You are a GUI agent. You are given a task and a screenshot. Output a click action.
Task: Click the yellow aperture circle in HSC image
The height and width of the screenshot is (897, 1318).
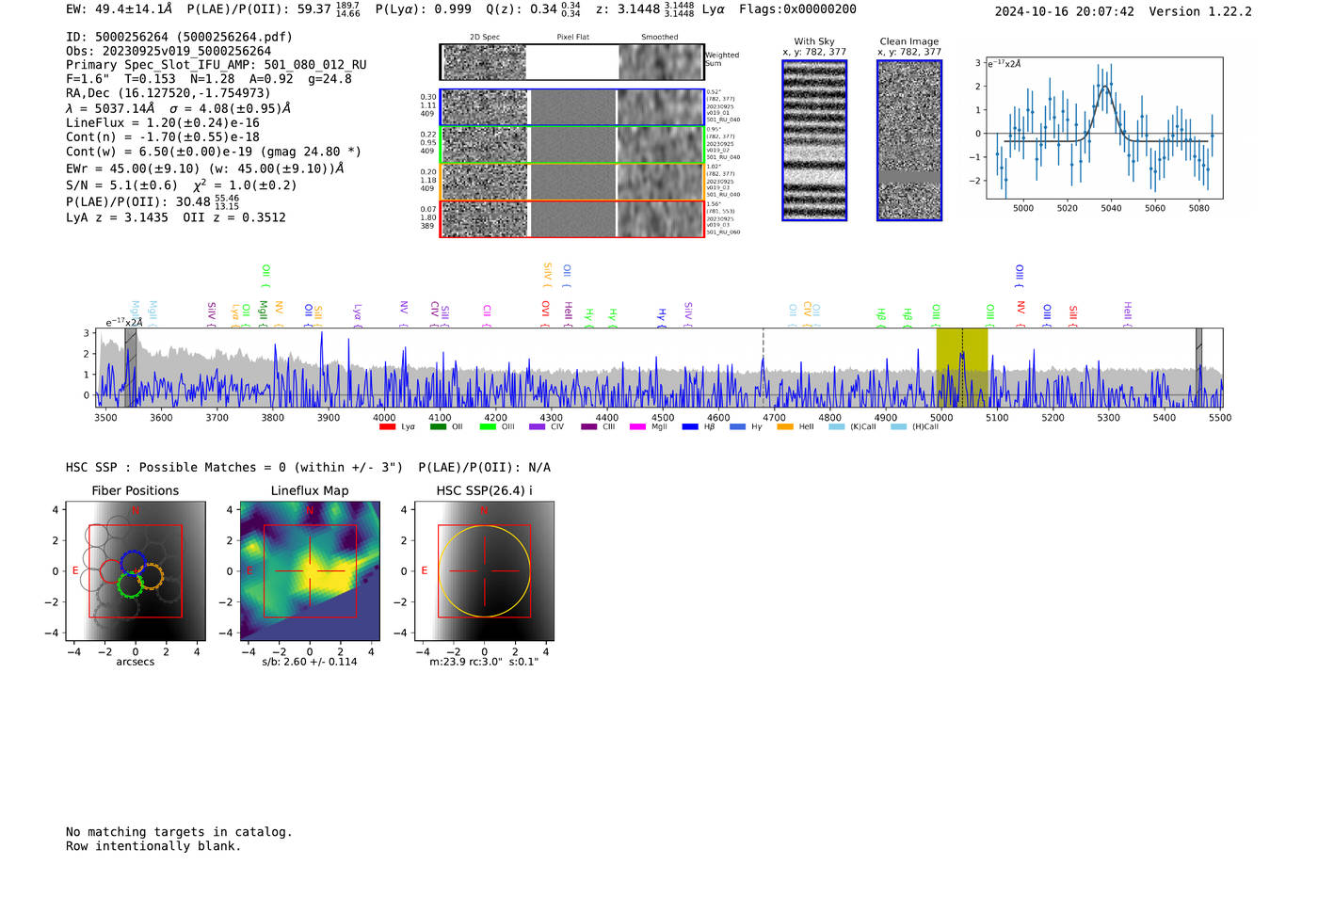click(484, 571)
